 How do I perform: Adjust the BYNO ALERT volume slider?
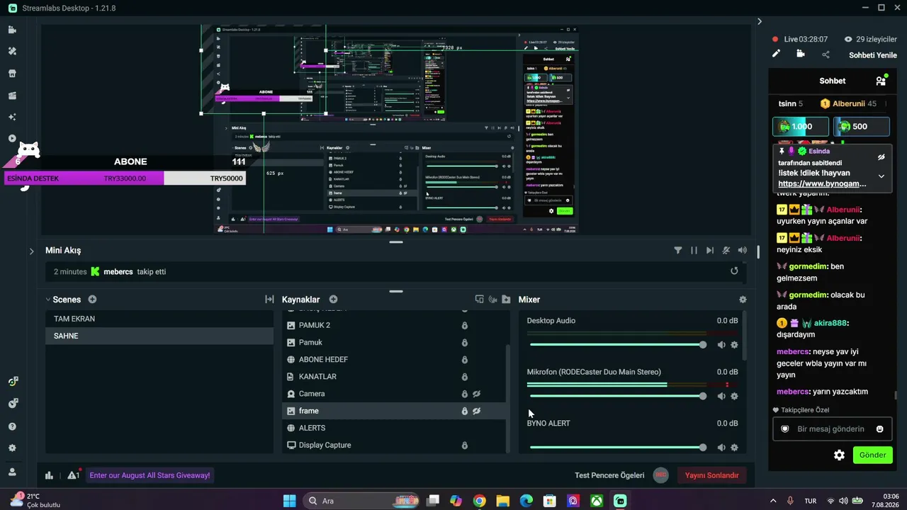(x=616, y=448)
